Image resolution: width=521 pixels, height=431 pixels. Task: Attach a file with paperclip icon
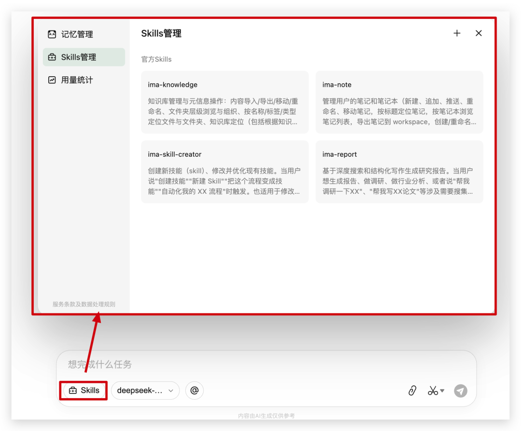pos(412,391)
